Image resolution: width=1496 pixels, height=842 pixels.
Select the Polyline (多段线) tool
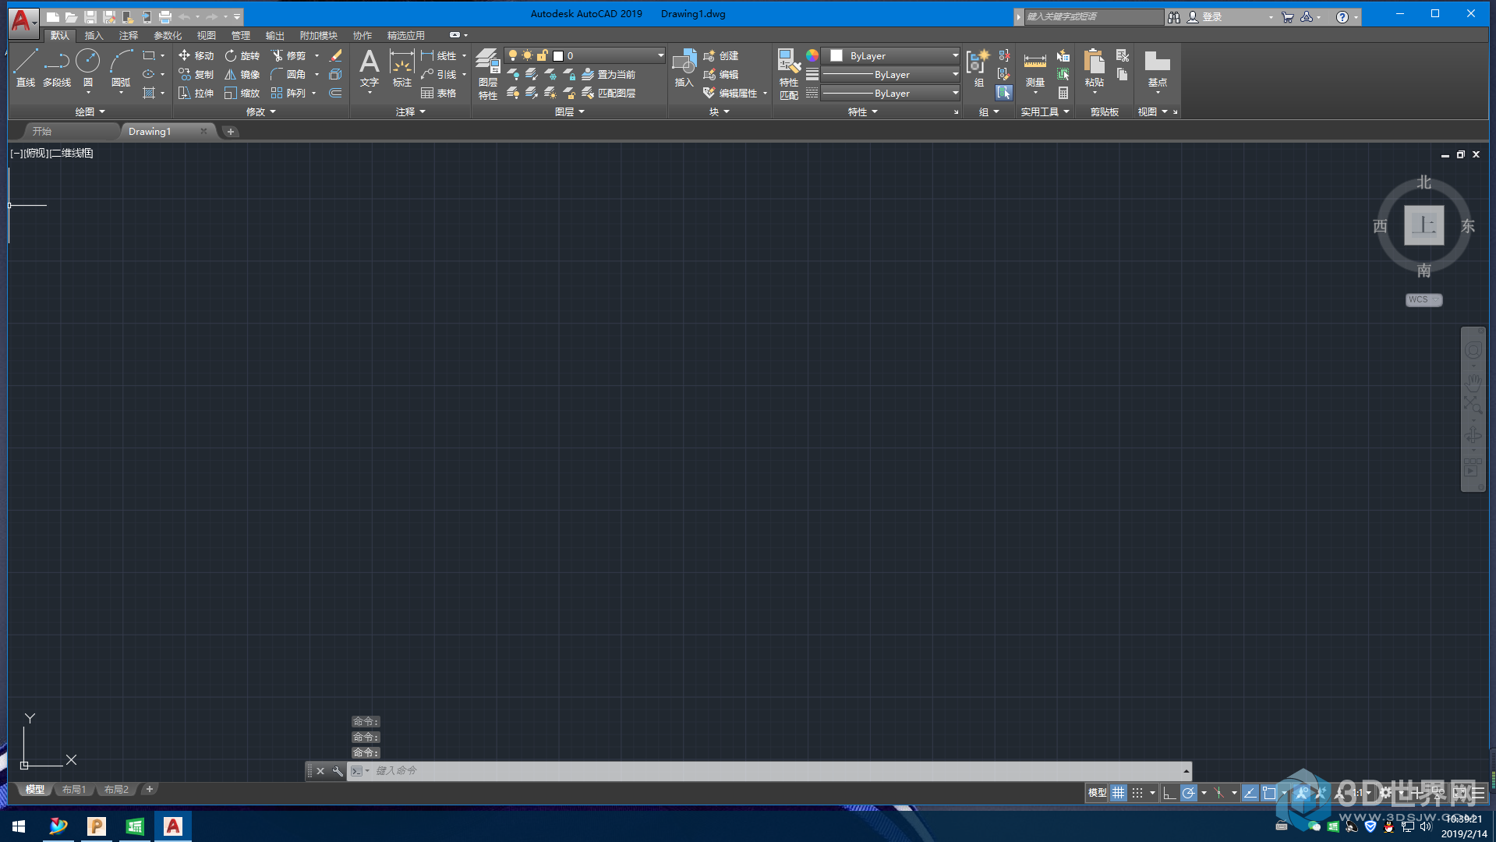pos(57,68)
